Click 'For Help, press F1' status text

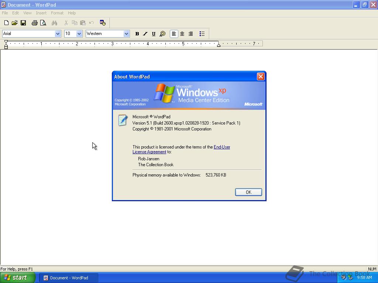point(17,269)
